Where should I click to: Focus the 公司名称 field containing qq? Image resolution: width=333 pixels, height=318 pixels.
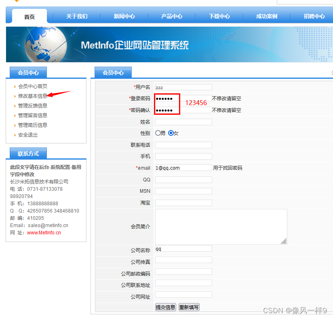tap(183, 249)
